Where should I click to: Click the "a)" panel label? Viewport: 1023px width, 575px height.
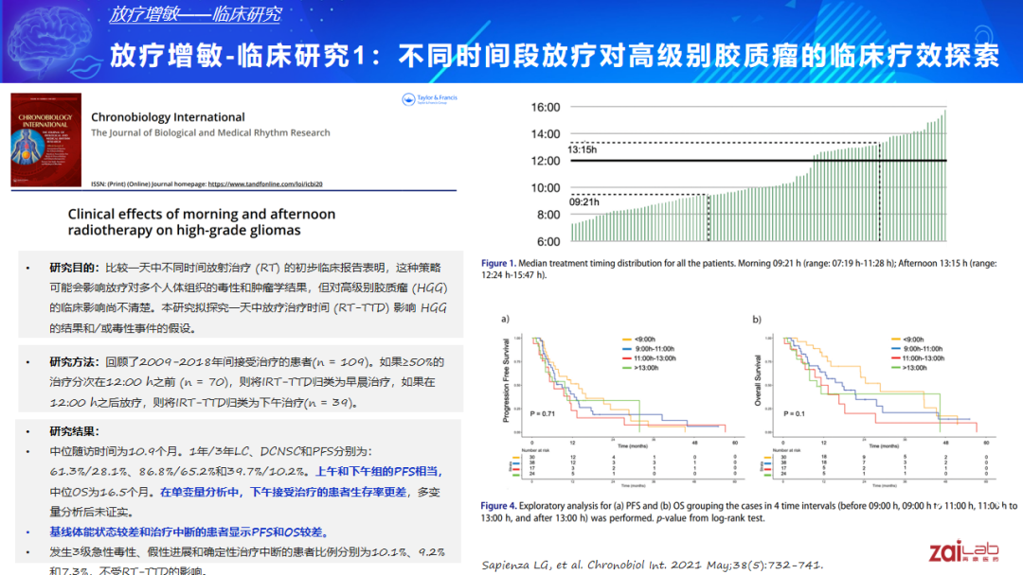pyautogui.click(x=505, y=319)
